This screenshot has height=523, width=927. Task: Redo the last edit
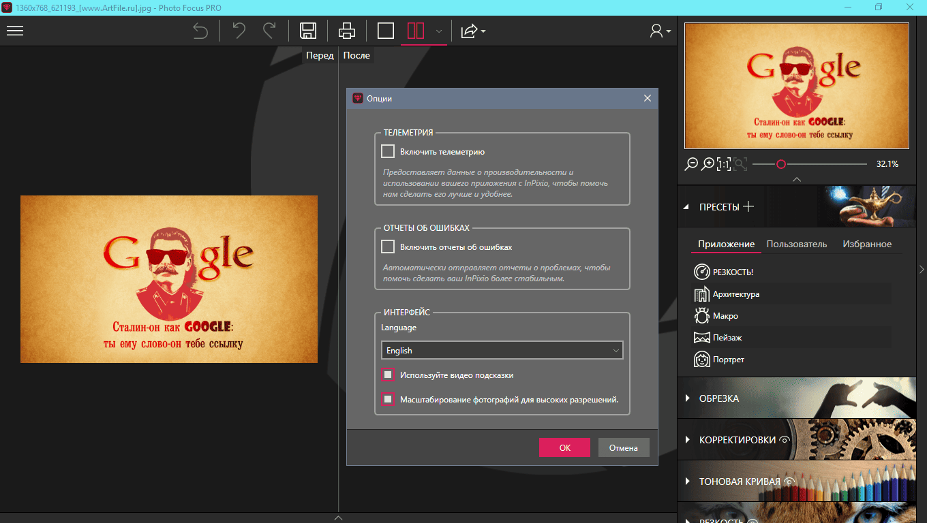269,31
